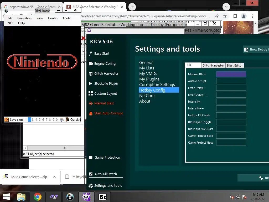269x202 pixels.
Task: Click the 7-Zip horizontal scrollbar left arrow
Action: coord(25,148)
